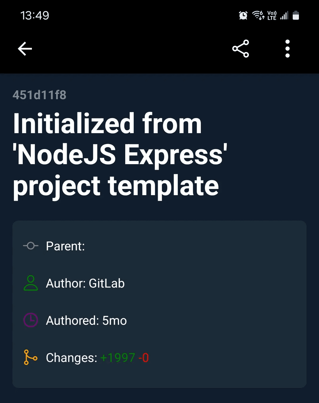Tap the -0 deletions count
This screenshot has height=403, width=319.
[x=144, y=357]
